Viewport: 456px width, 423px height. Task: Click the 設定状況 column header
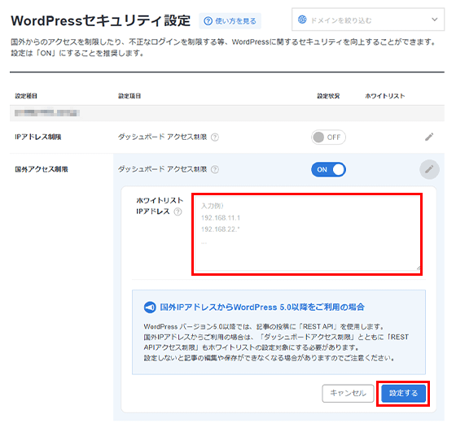[328, 96]
